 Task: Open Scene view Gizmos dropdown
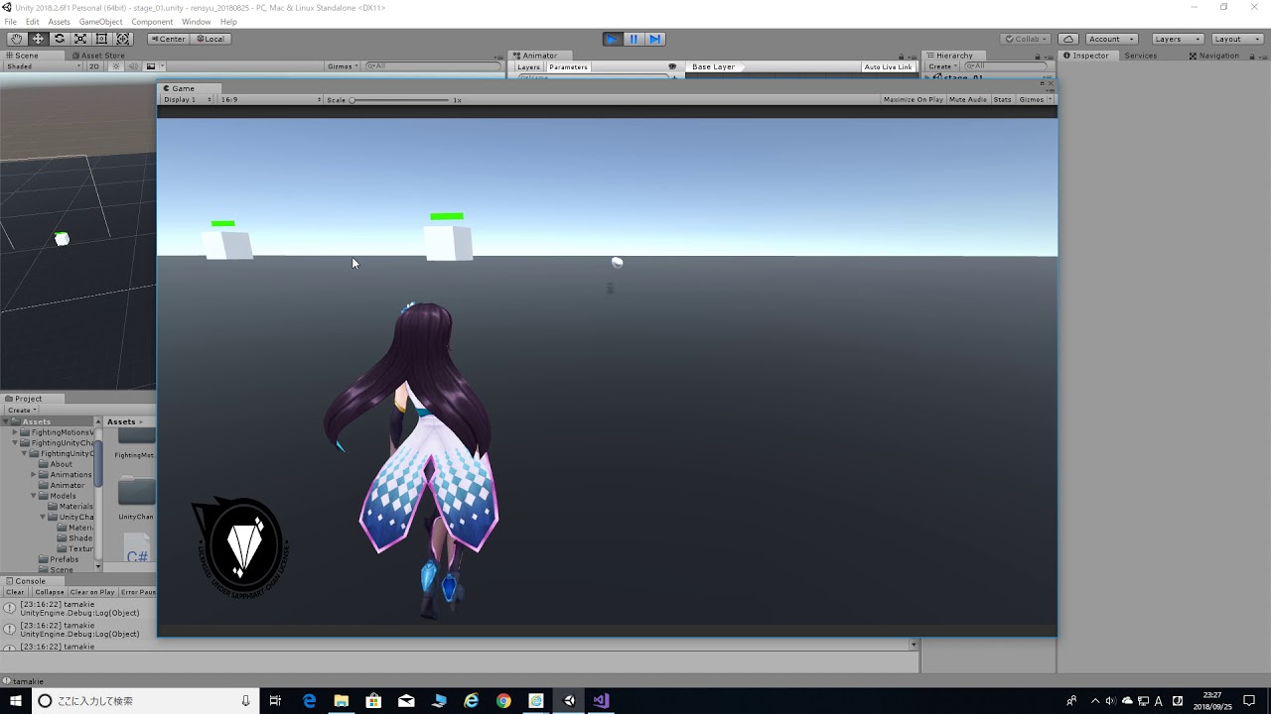pyautogui.click(x=343, y=66)
